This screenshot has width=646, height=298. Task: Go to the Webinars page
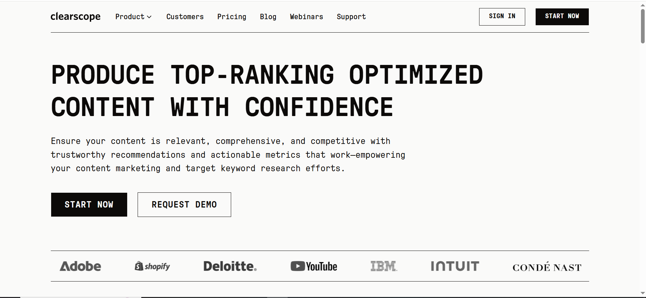pos(306,16)
